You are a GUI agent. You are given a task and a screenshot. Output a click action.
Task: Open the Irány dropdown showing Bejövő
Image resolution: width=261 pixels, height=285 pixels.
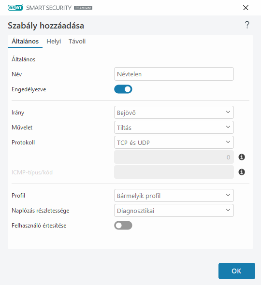pyautogui.click(x=174, y=113)
